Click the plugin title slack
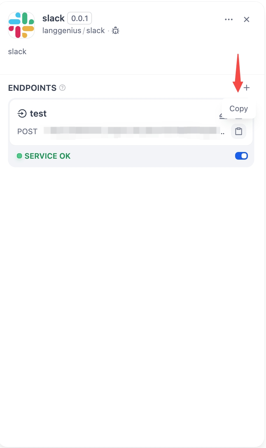 pyautogui.click(x=53, y=18)
